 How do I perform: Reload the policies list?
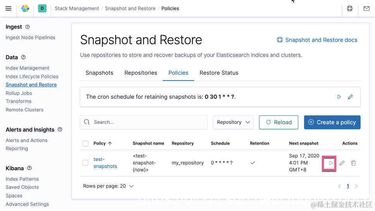279,122
